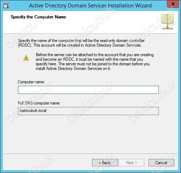This screenshot has width=181, height=173.
Task: Click the 'Full DNS computer name:' label
Action: [39, 103]
